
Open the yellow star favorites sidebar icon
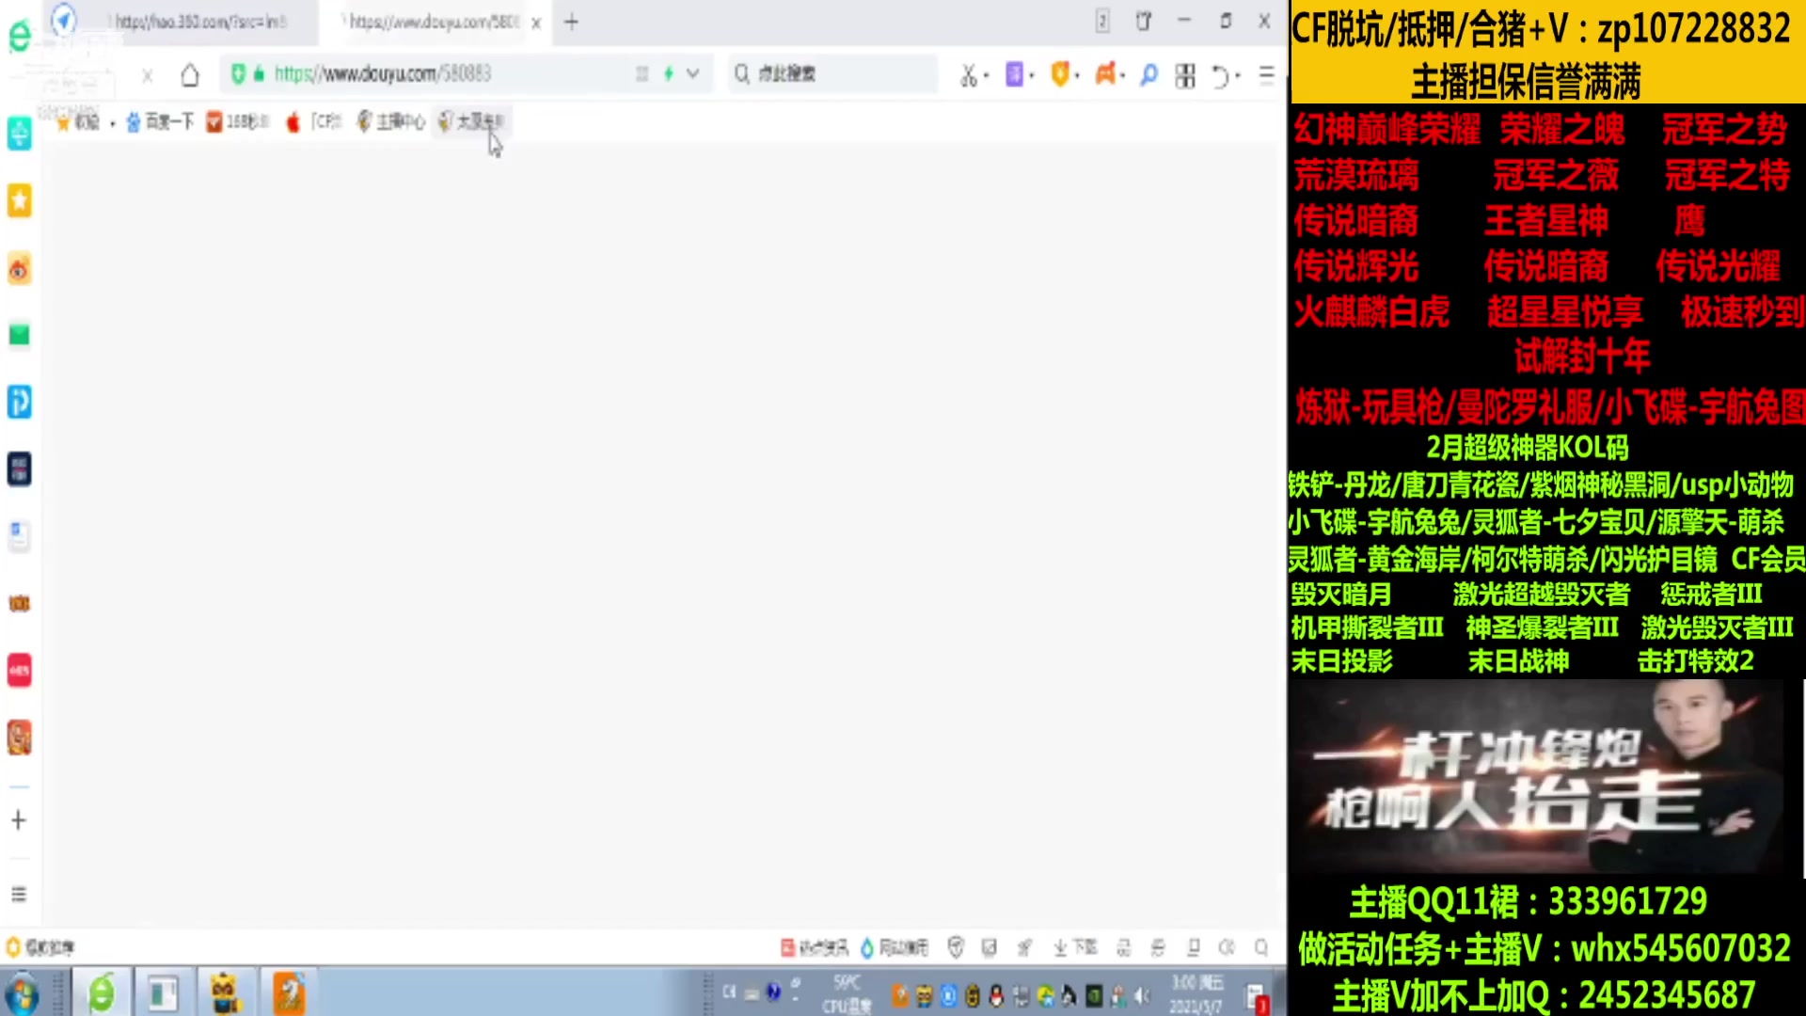click(x=20, y=200)
